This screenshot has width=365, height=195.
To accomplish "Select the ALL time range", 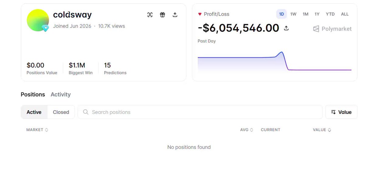I will tap(345, 14).
